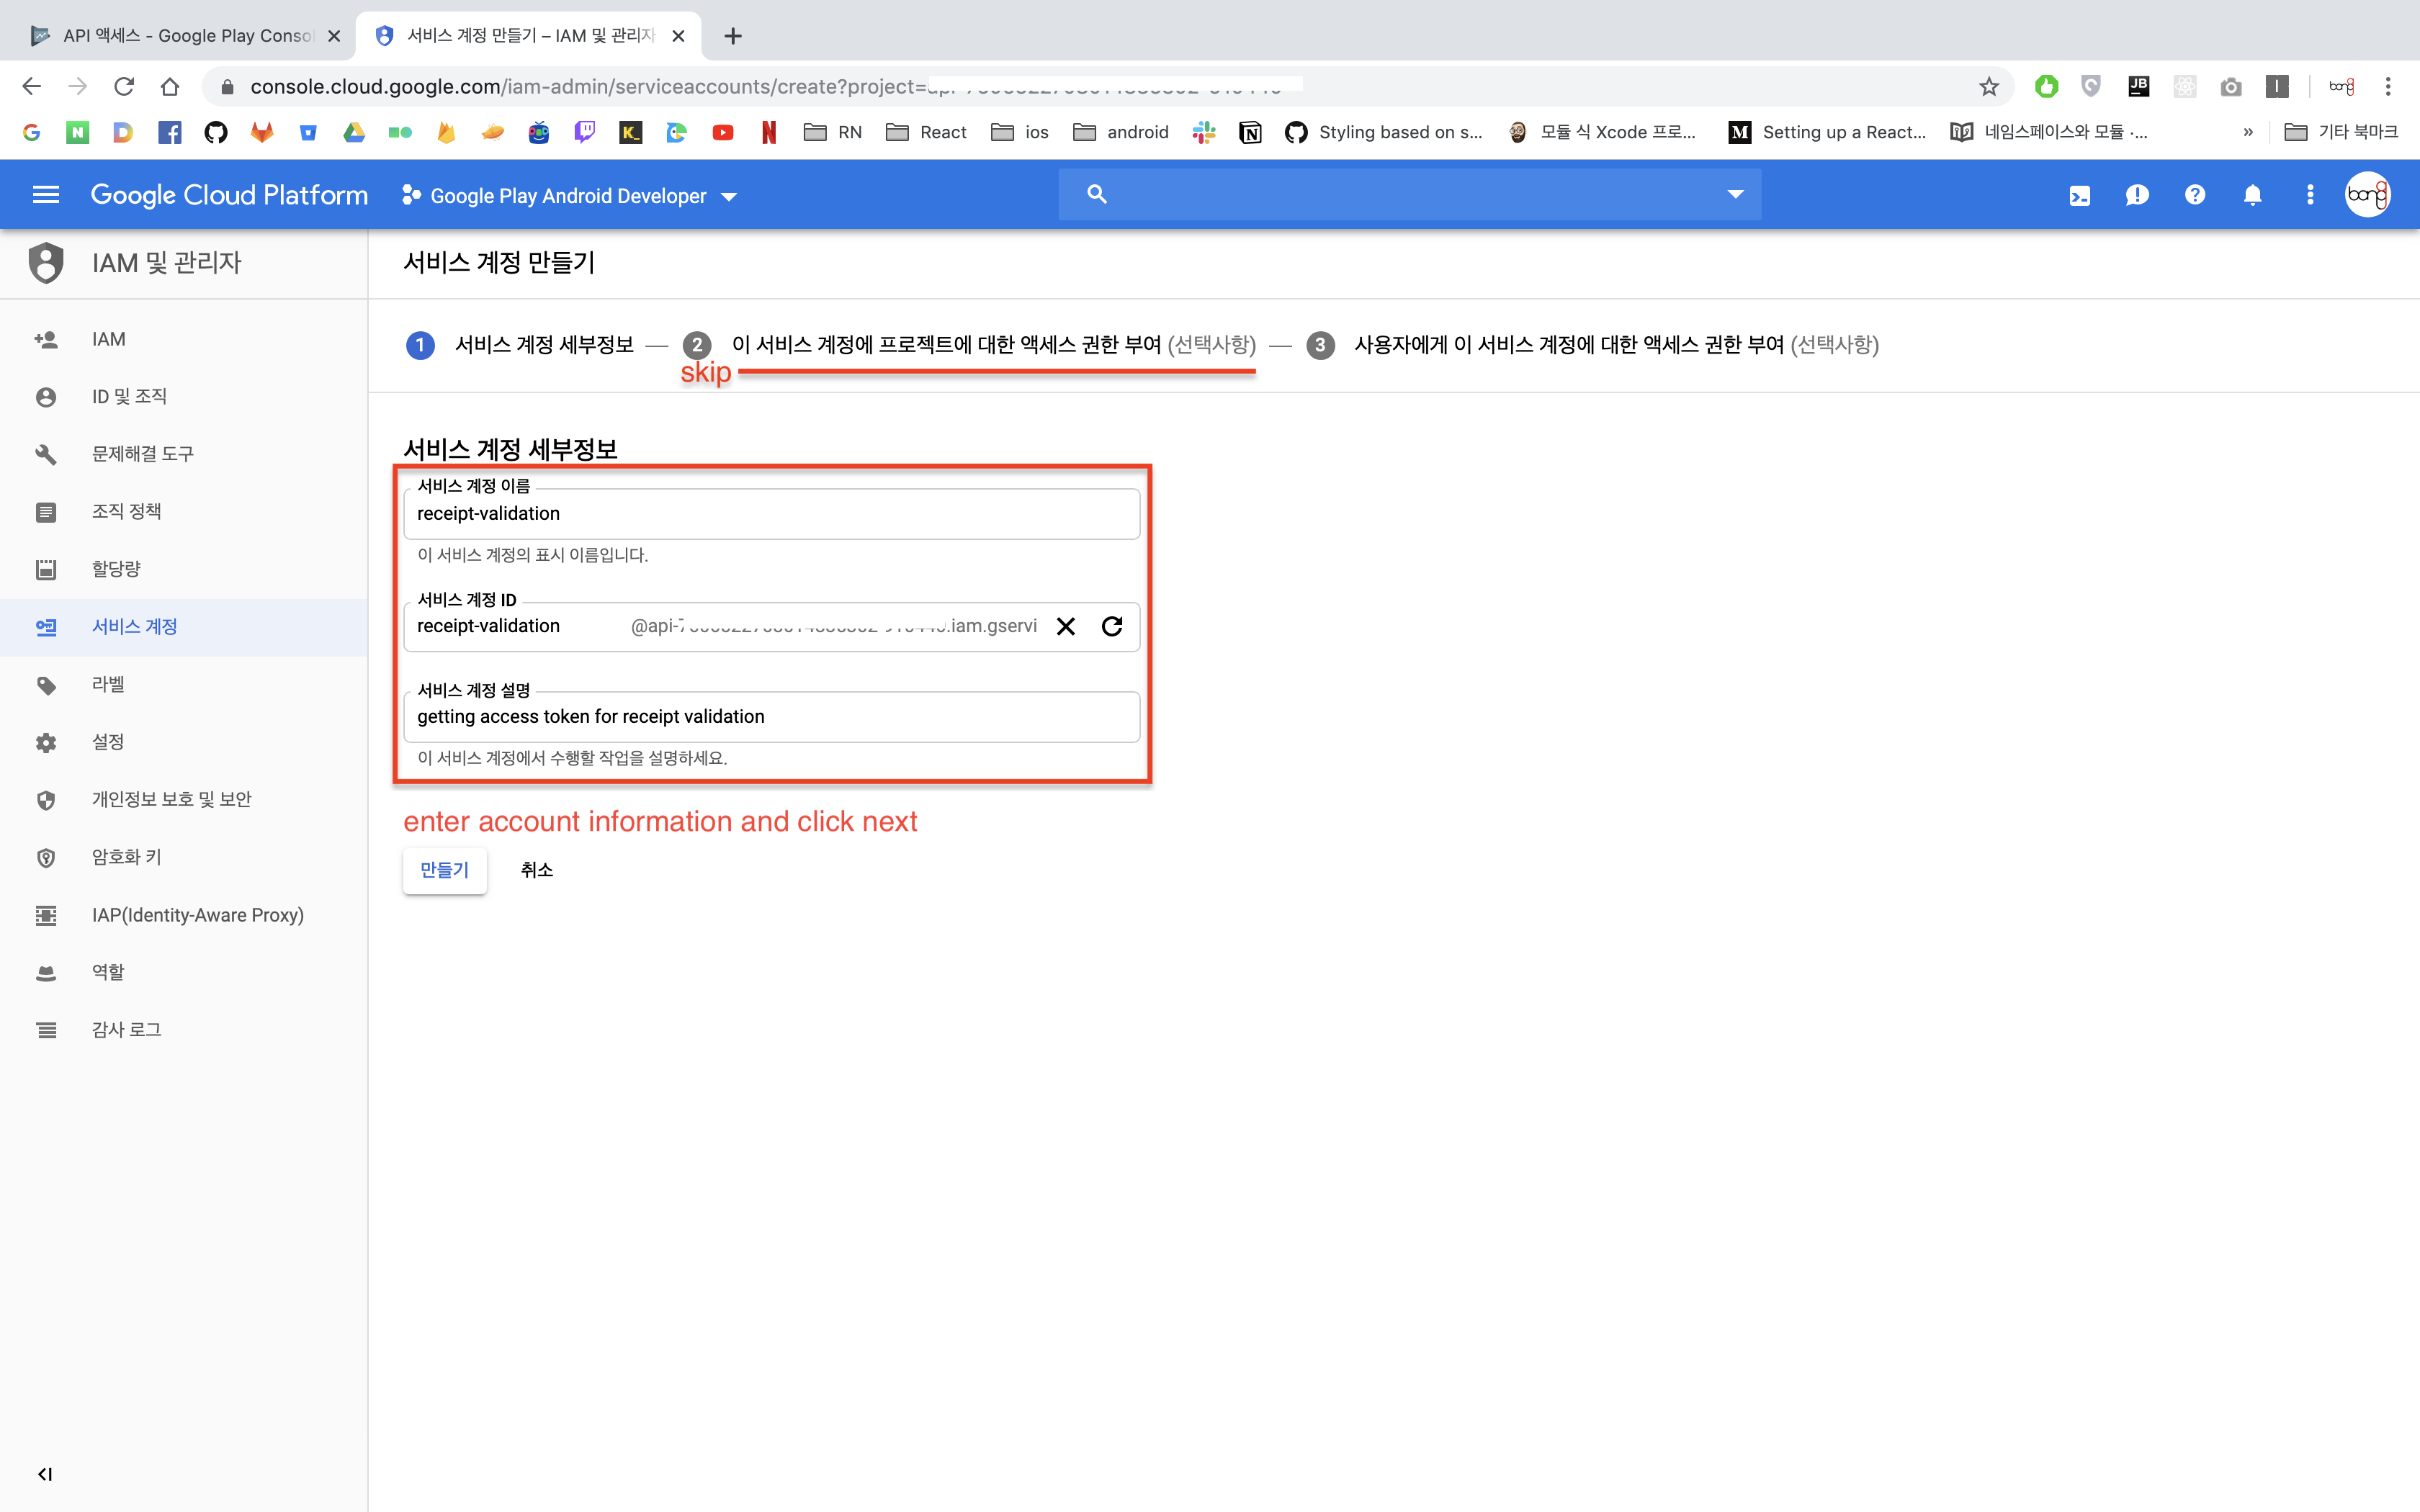Viewport: 2420px width, 1512px height.
Task: Regenerate service account ID with refresh icon
Action: (1112, 626)
